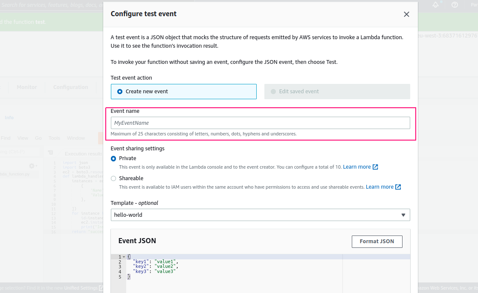Select the Shareable sharing radio button
This screenshot has height=293, width=478.
113,178
